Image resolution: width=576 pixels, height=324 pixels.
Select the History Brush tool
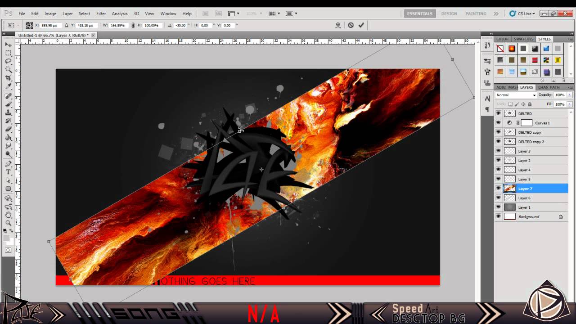8,121
